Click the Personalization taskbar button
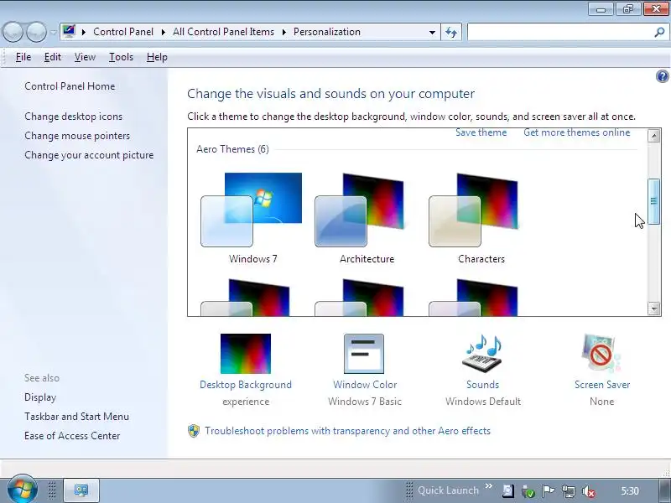Screen dimensions: 671x503 (81, 490)
